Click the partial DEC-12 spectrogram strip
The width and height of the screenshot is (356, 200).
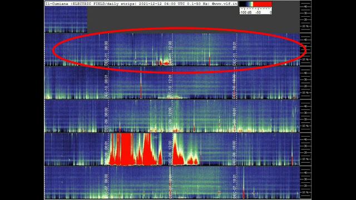[x=66, y=19]
